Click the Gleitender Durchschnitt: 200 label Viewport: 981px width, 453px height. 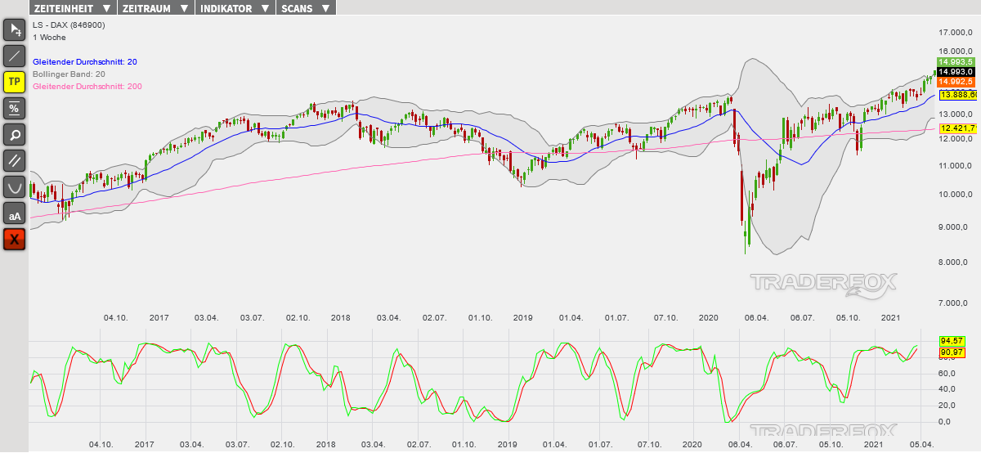click(x=87, y=87)
